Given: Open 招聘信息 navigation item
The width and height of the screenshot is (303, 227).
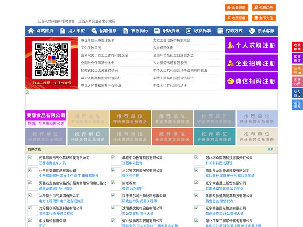Looking at the screenshot, I should click(x=108, y=31).
